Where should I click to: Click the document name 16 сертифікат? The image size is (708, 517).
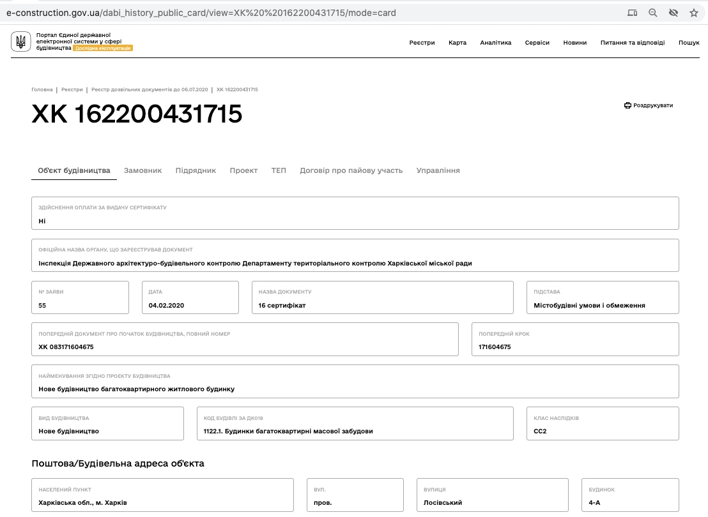tap(282, 306)
